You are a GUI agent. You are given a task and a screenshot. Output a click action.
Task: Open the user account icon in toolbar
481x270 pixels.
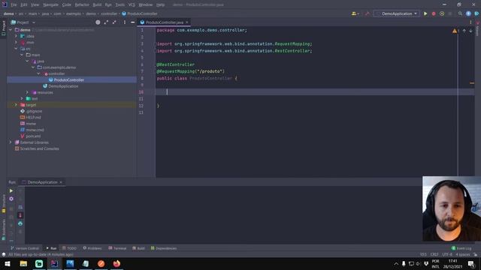click(355, 13)
